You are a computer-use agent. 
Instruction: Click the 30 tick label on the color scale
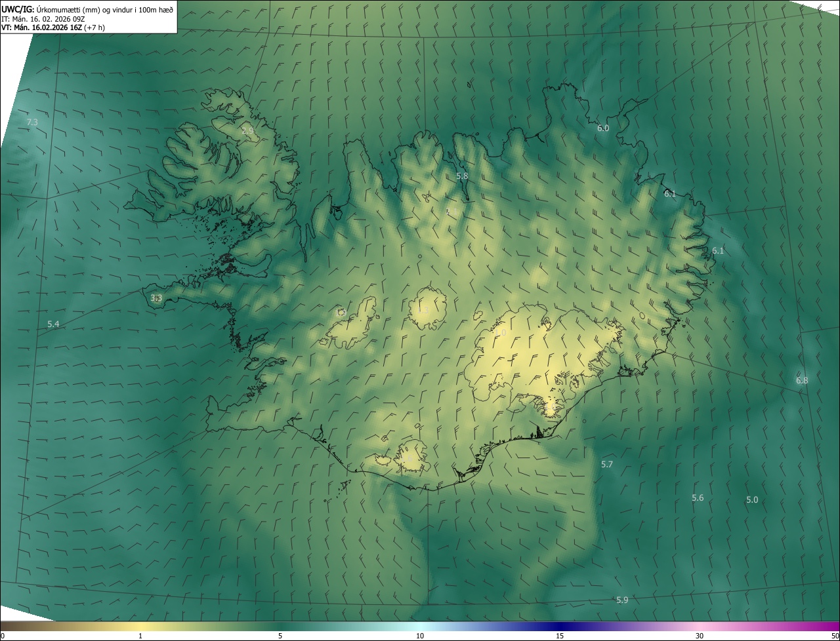(x=700, y=636)
